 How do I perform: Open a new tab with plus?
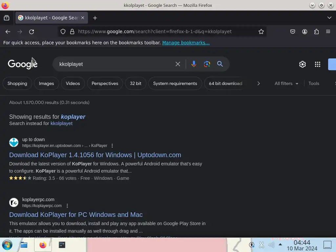pos(95,18)
